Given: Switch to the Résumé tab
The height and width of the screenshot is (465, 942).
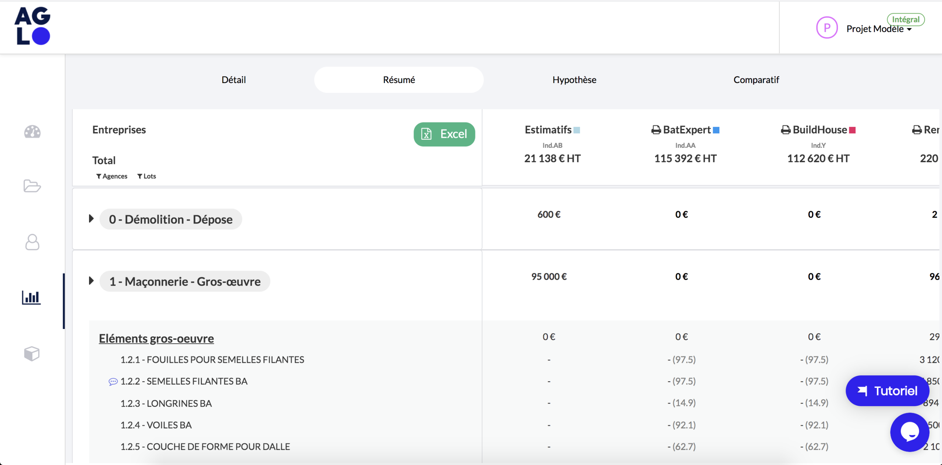Looking at the screenshot, I should point(399,80).
